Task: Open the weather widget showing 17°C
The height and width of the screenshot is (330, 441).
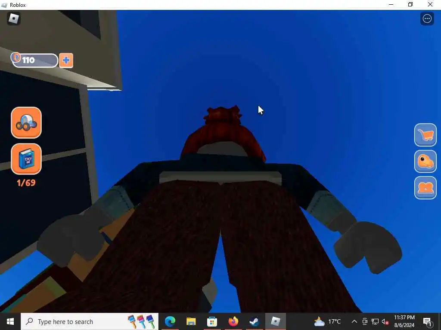Action: coord(327,321)
